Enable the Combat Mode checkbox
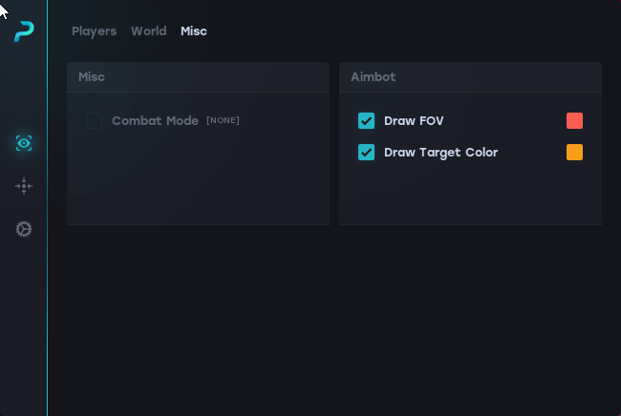The image size is (621, 416). pos(94,121)
